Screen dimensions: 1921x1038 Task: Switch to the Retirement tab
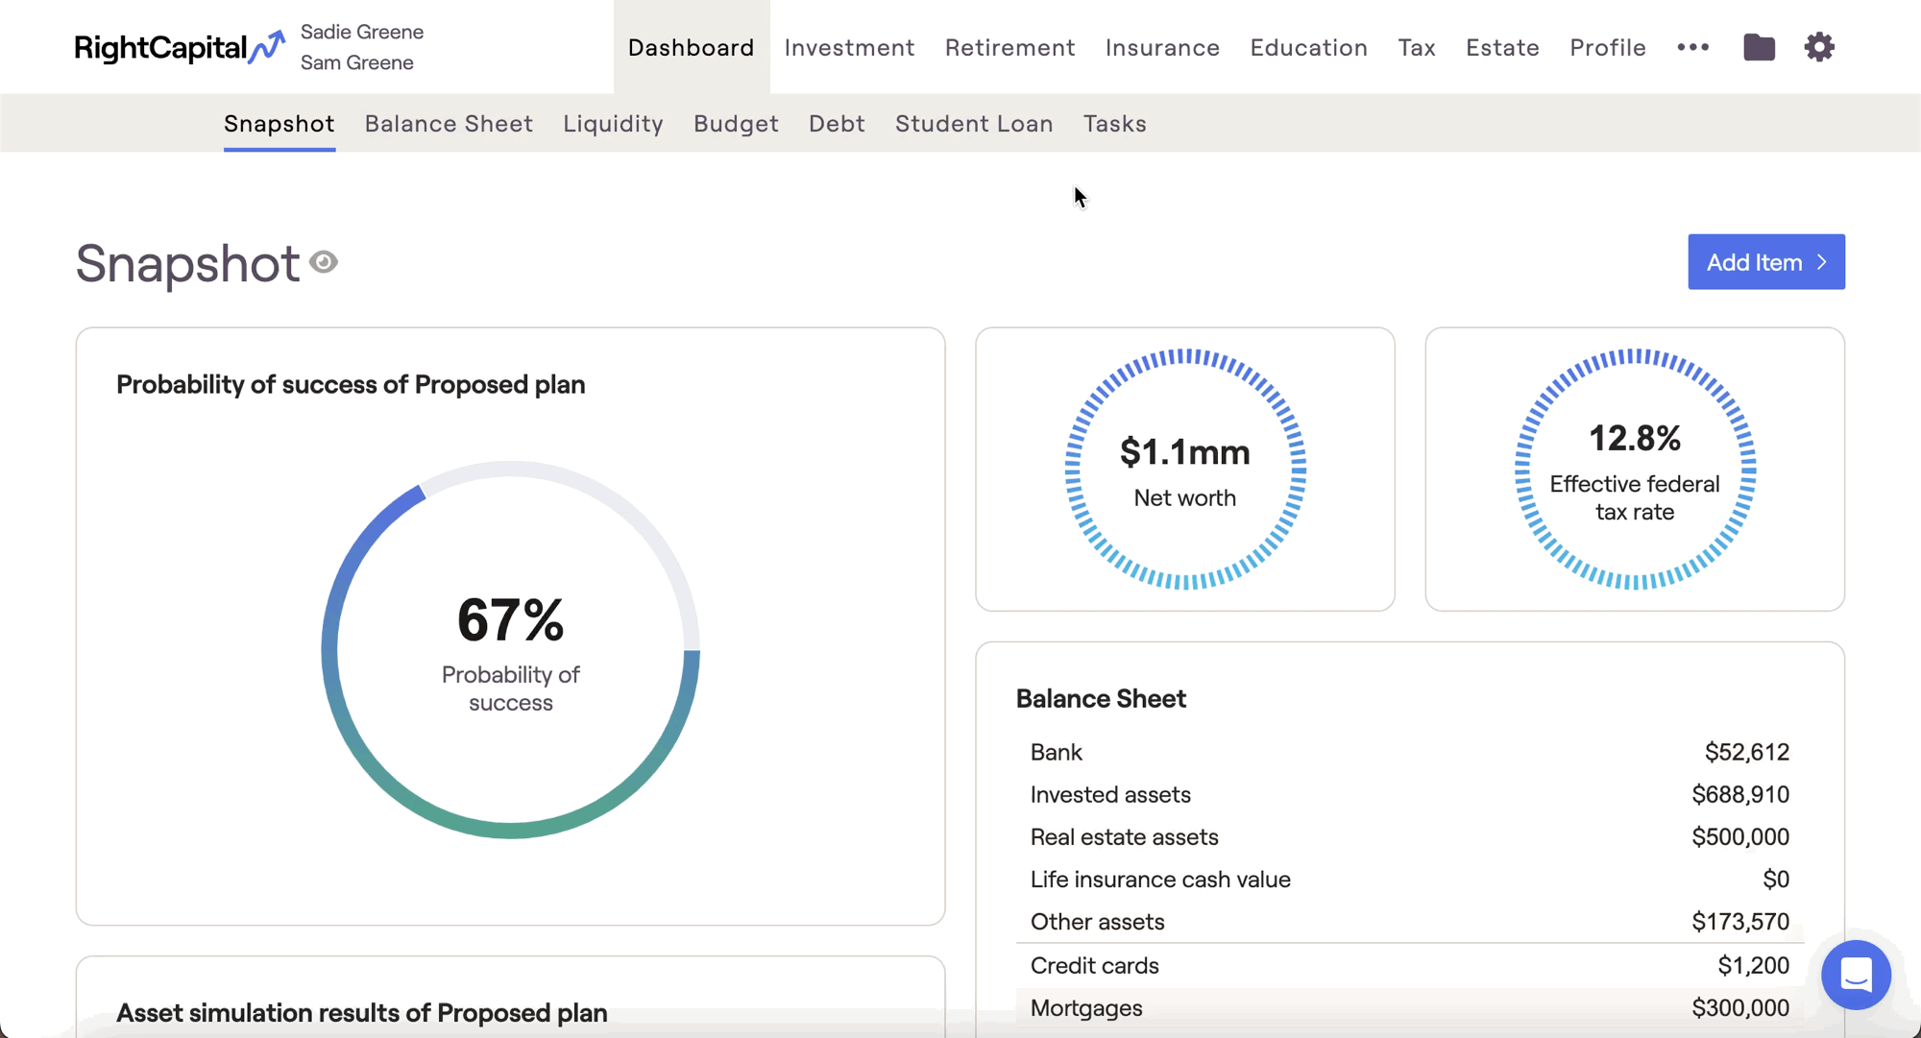click(1009, 47)
